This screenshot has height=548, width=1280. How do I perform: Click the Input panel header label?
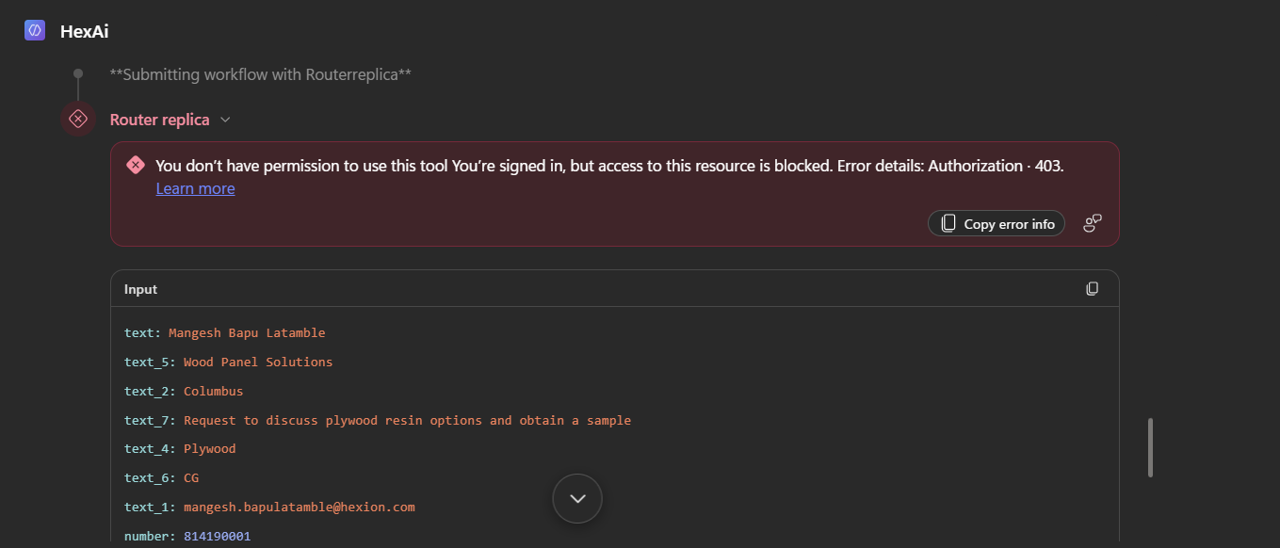(x=141, y=289)
